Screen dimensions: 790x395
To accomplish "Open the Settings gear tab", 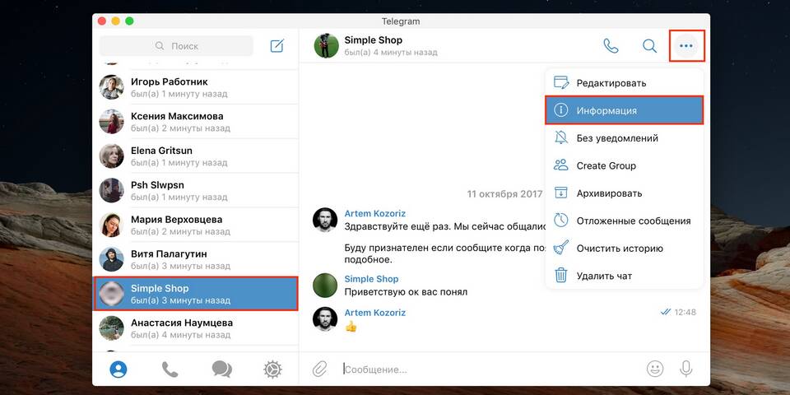I will 272,369.
